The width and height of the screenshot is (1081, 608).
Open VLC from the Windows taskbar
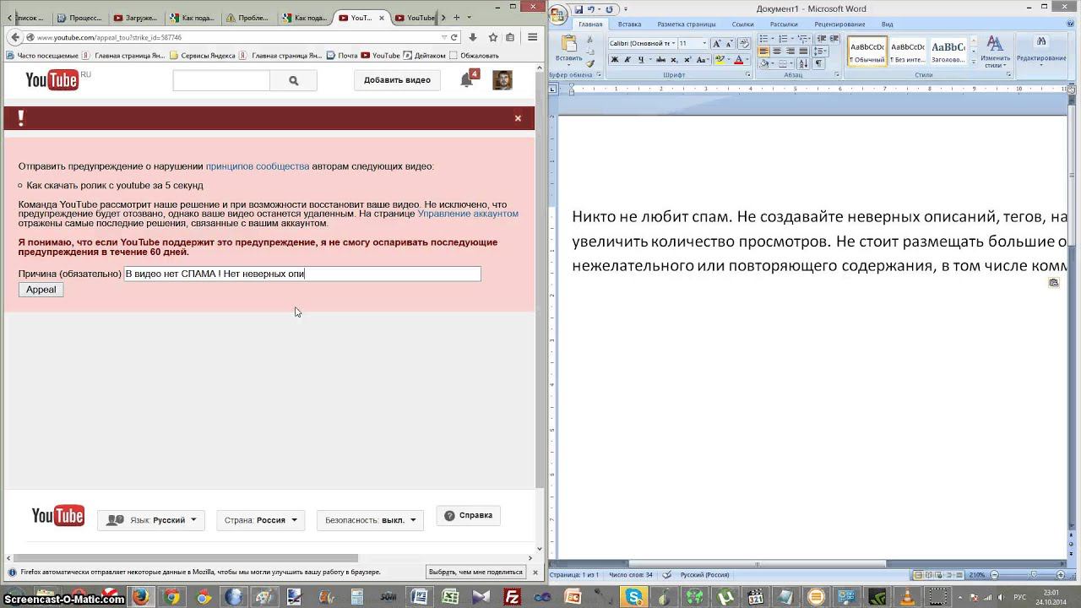tap(907, 597)
